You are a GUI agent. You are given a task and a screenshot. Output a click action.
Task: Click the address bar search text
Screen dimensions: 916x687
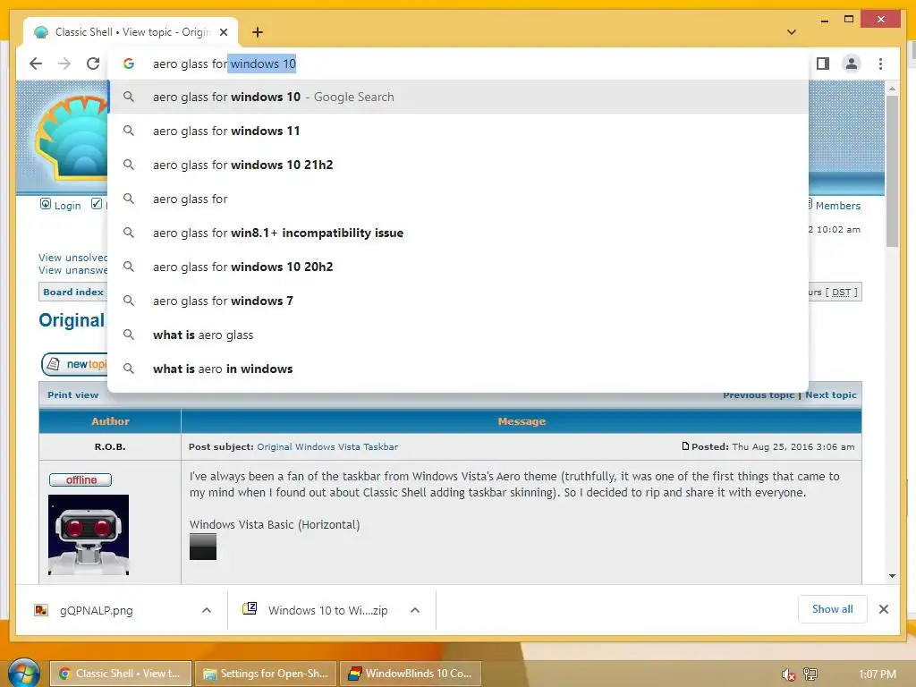tap(225, 64)
